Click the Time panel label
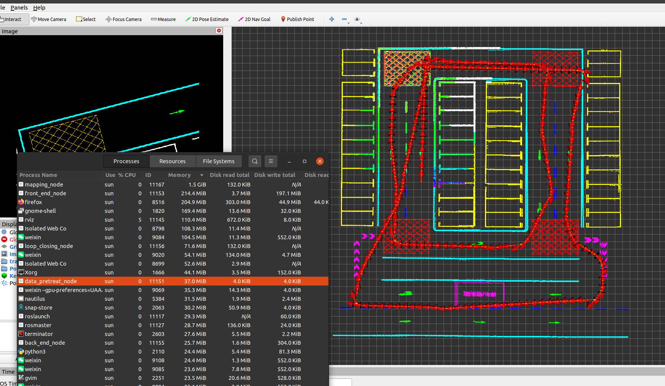 (8, 372)
